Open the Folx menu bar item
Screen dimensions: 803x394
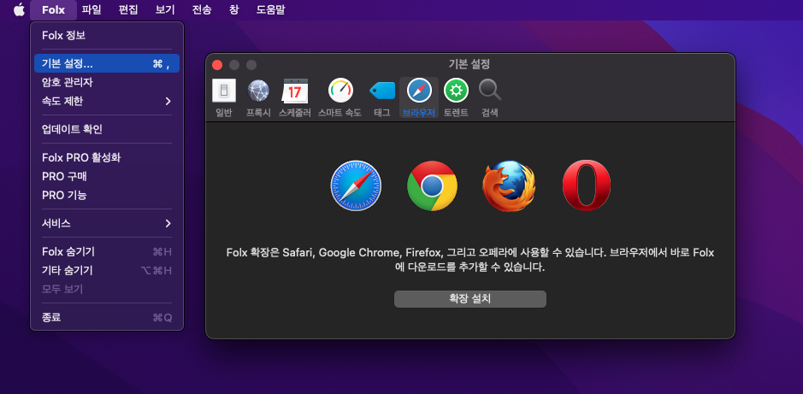point(53,9)
